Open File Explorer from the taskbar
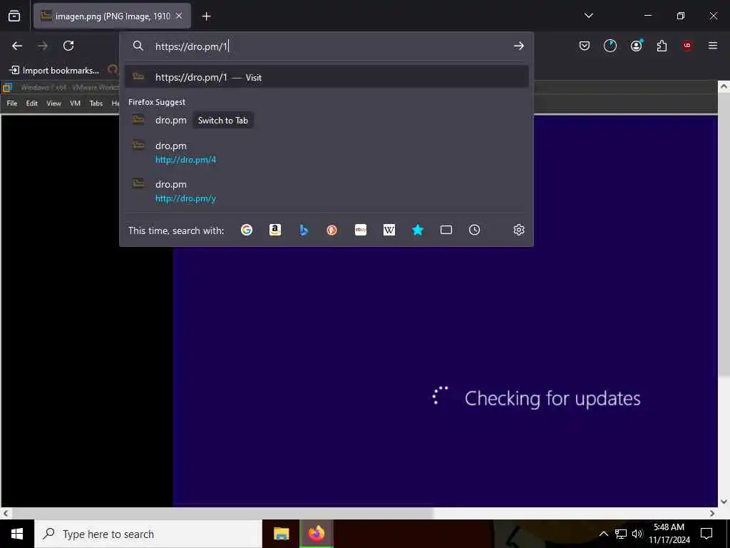Screen dimensions: 730x548 point(281,534)
